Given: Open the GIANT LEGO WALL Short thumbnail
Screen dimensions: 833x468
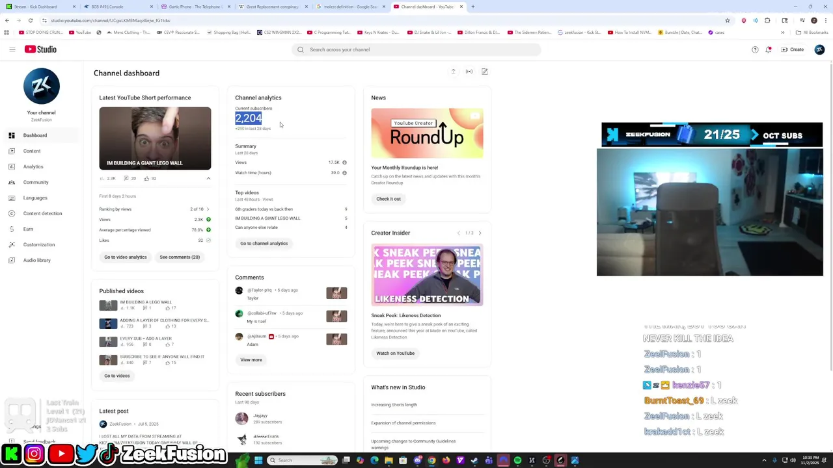Looking at the screenshot, I should [x=155, y=138].
